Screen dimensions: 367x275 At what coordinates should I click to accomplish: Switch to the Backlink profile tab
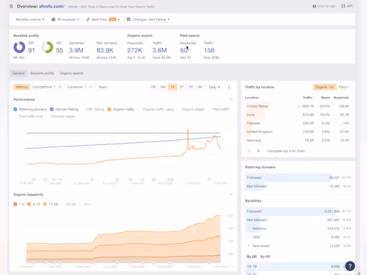click(42, 73)
